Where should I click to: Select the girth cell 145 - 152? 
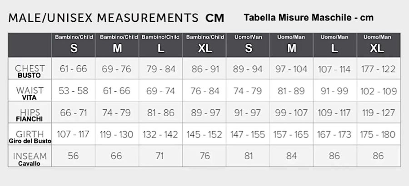point(204,134)
